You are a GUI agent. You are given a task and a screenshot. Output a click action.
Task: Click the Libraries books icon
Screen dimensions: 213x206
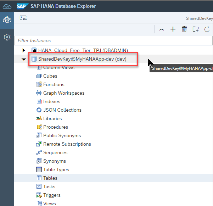point(39,118)
